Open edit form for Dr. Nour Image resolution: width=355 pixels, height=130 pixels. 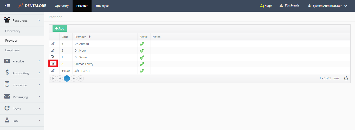coord(53,50)
